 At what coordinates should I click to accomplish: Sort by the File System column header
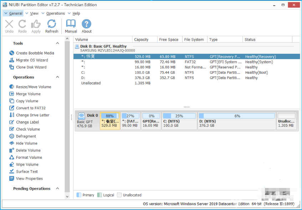tap(195, 40)
